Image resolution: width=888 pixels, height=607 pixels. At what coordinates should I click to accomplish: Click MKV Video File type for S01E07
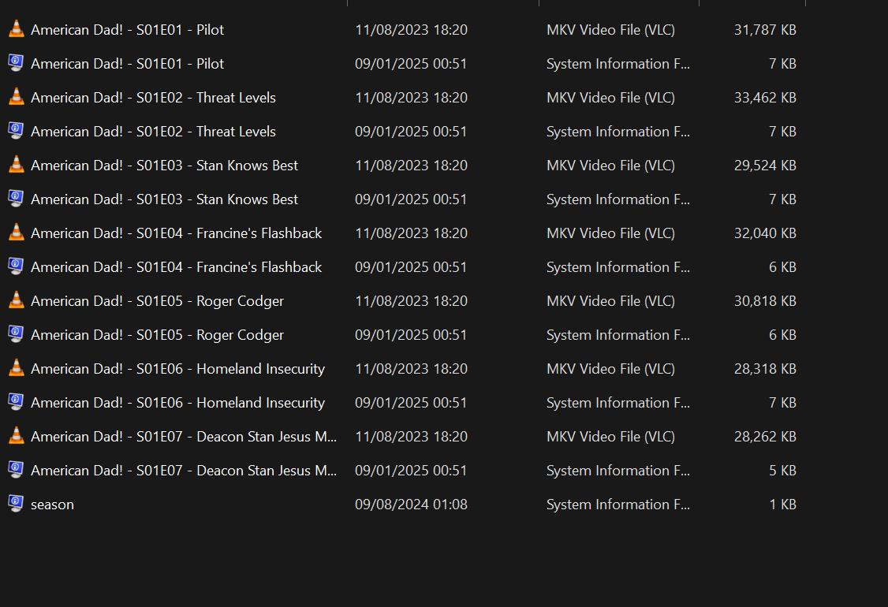[610, 437]
